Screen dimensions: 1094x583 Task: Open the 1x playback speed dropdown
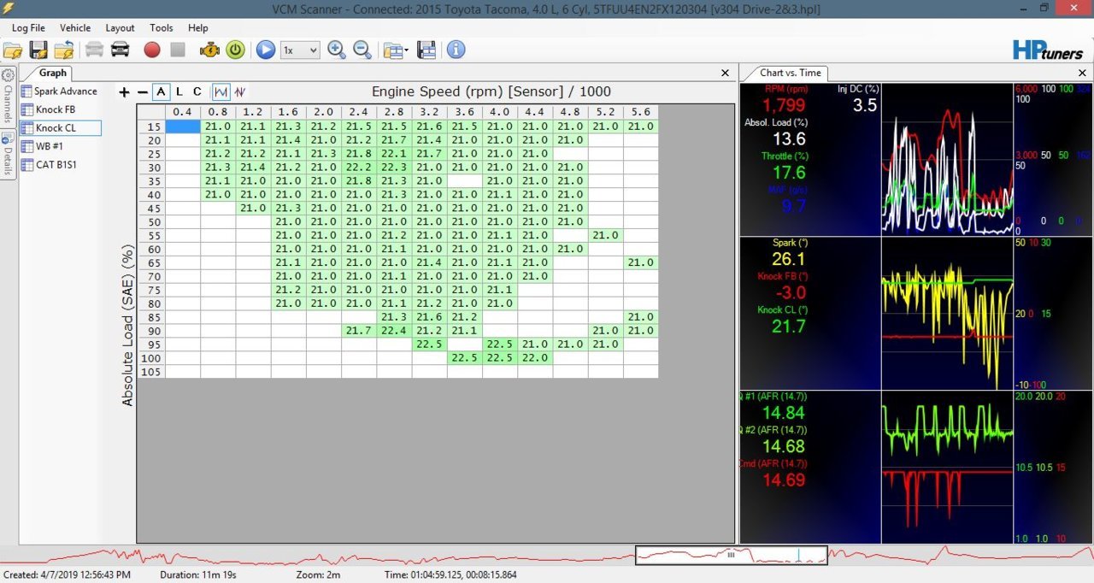(300, 50)
